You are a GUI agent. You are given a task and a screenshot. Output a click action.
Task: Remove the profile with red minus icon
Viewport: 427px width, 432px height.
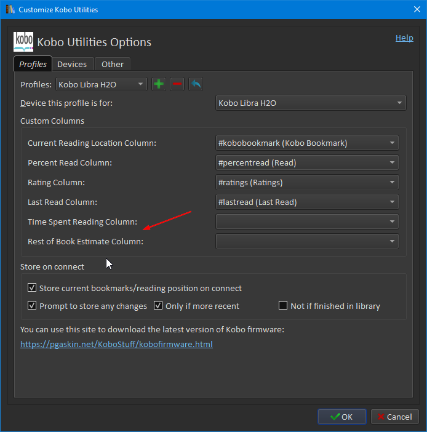(177, 84)
